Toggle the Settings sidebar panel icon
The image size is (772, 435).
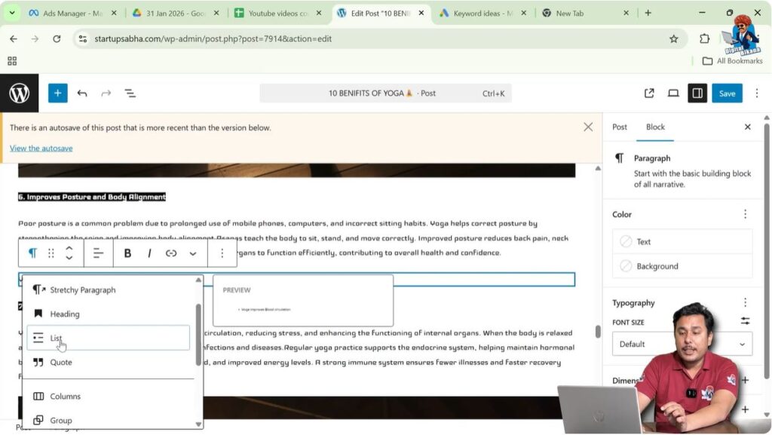tap(697, 93)
